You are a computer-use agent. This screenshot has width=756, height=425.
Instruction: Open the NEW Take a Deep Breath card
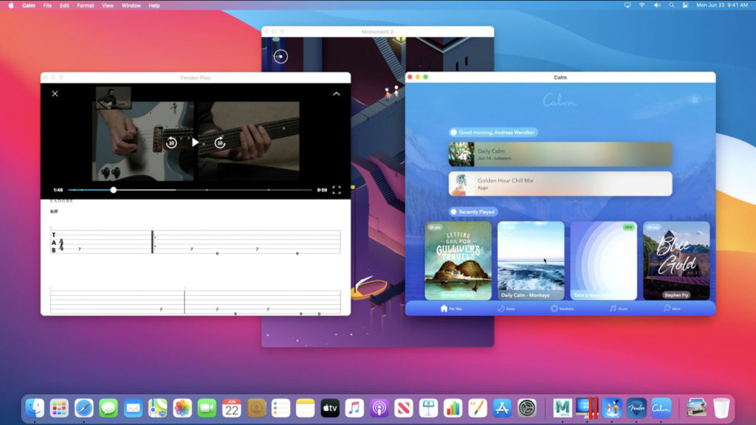[604, 260]
